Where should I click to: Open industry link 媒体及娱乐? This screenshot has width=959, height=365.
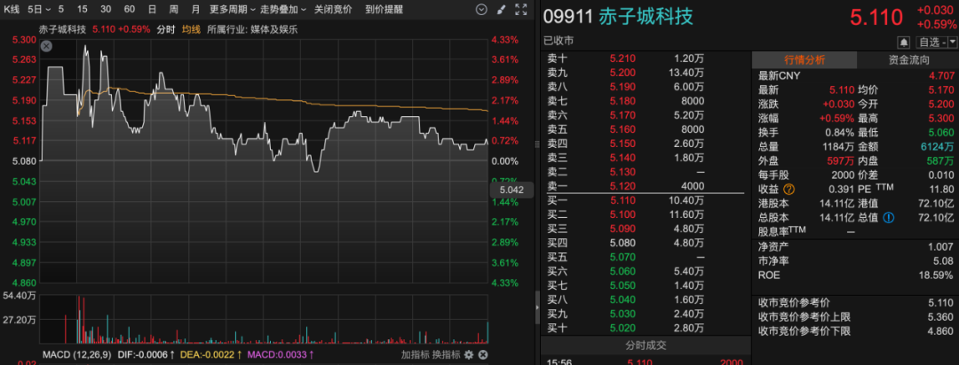[x=274, y=28]
